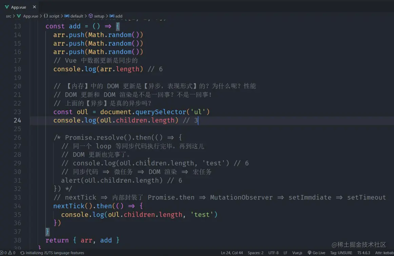
Task: Open the App.vue breadcrumb segment
Action: [31, 16]
